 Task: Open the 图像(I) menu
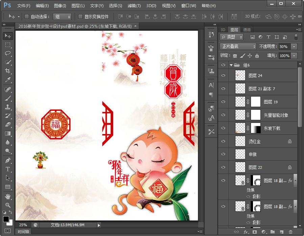[60, 6]
